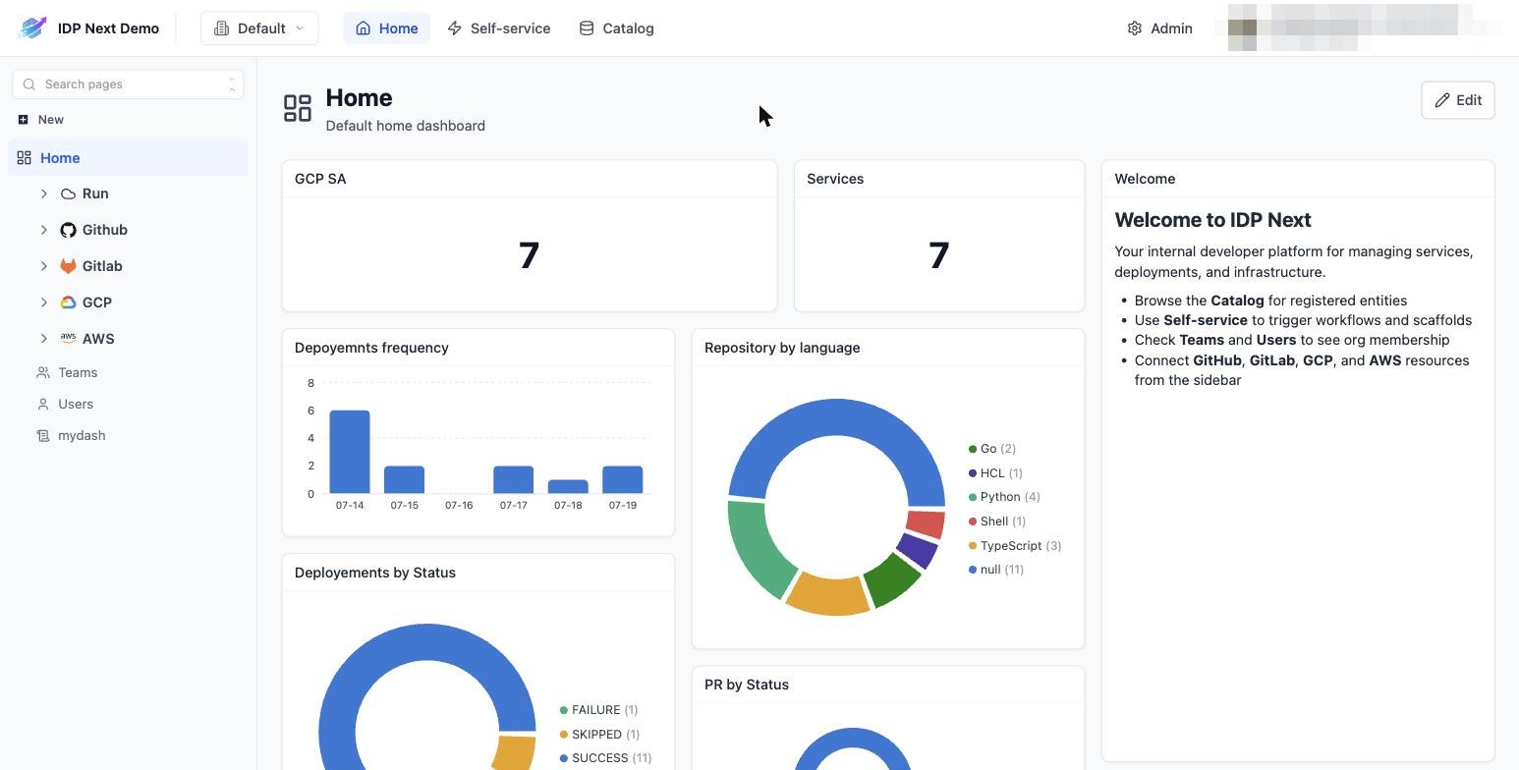Screen dimensions: 1519x770
Task: Click the cloud icon beside Run
Action: pos(68,194)
